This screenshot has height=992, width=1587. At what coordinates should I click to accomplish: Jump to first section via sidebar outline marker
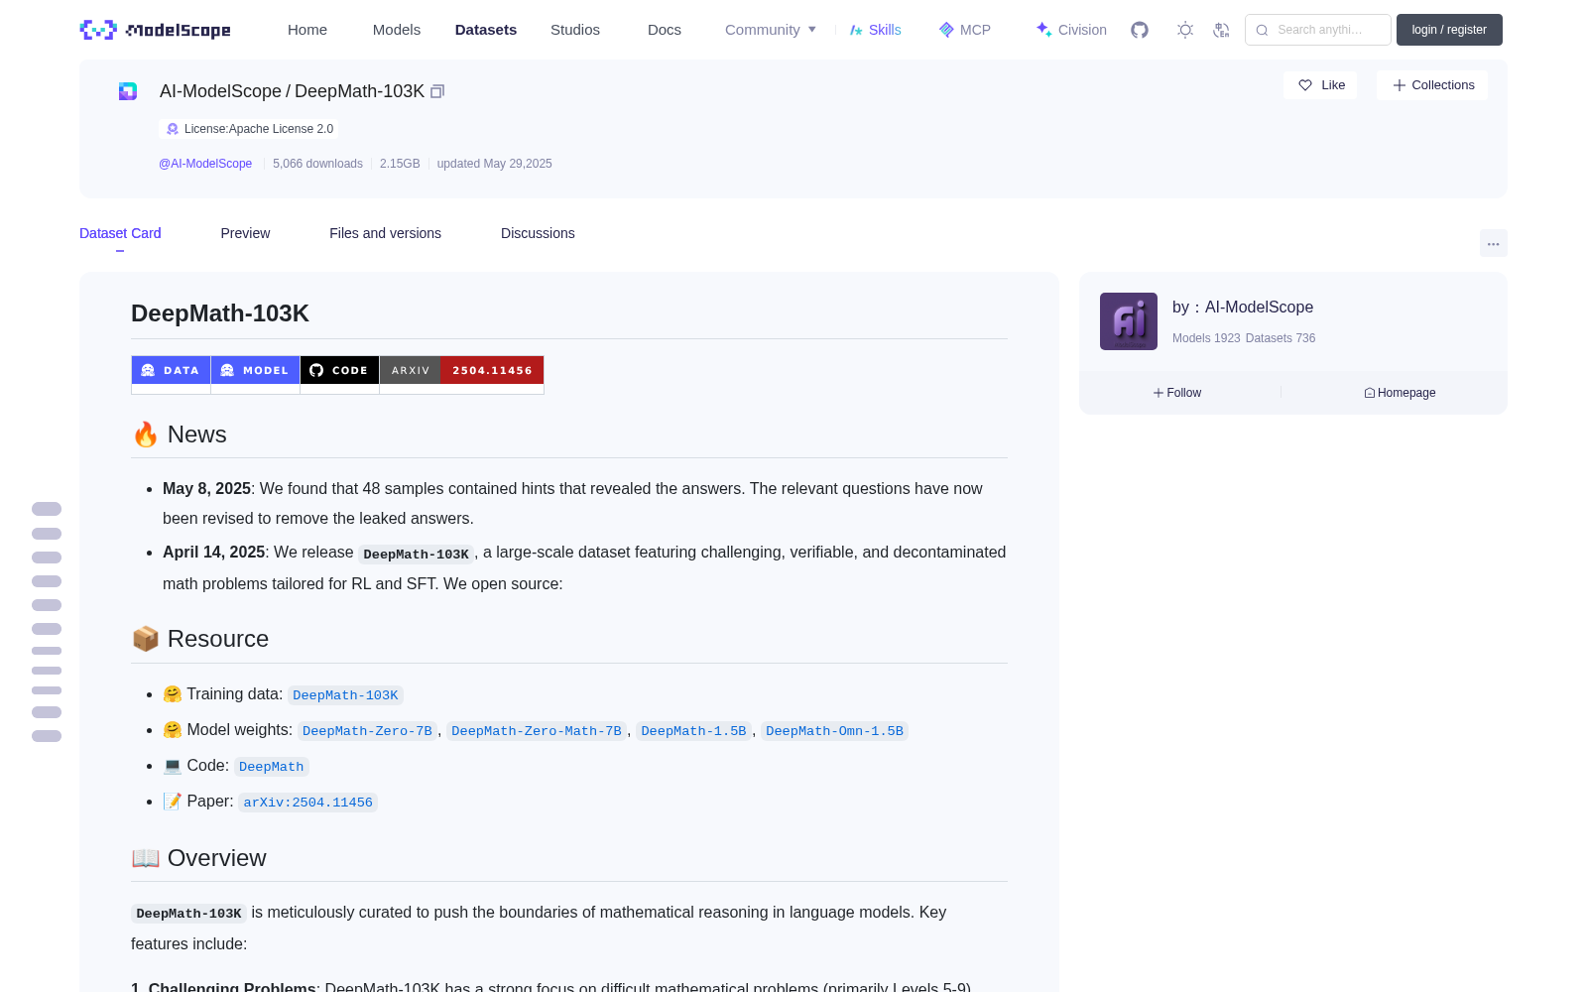click(x=47, y=509)
